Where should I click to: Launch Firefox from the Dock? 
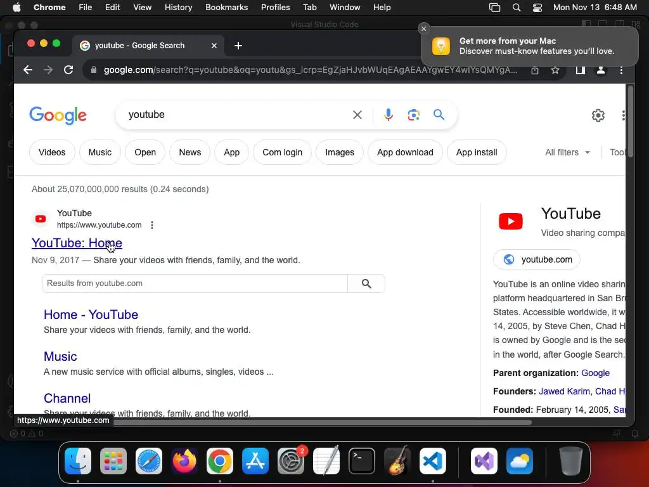(184, 461)
